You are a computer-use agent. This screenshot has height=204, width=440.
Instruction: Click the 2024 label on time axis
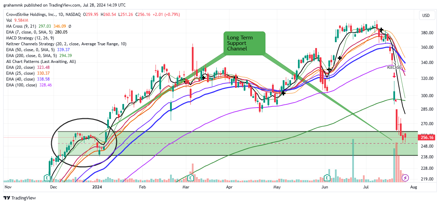(x=98, y=187)
